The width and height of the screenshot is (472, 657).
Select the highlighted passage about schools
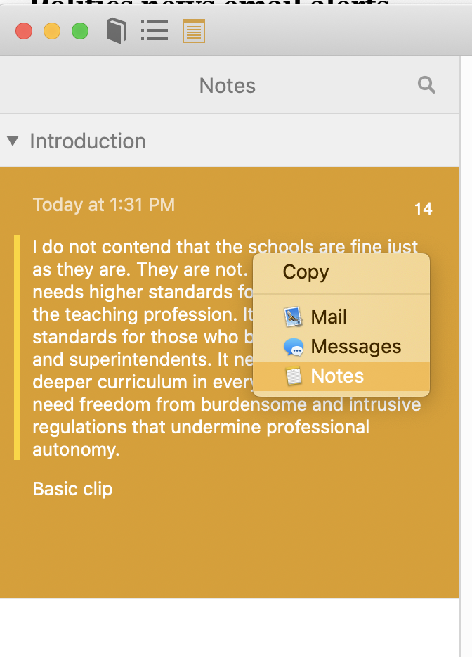[226, 348]
